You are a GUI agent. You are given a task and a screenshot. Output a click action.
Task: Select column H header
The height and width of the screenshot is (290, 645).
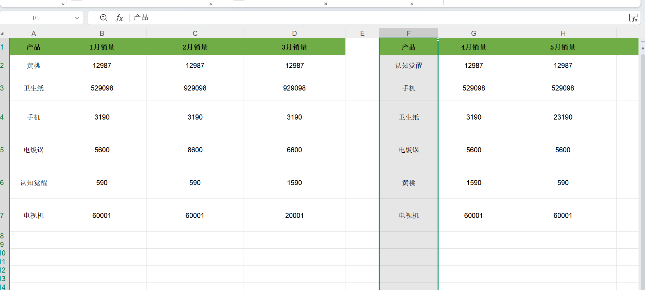[x=563, y=33]
